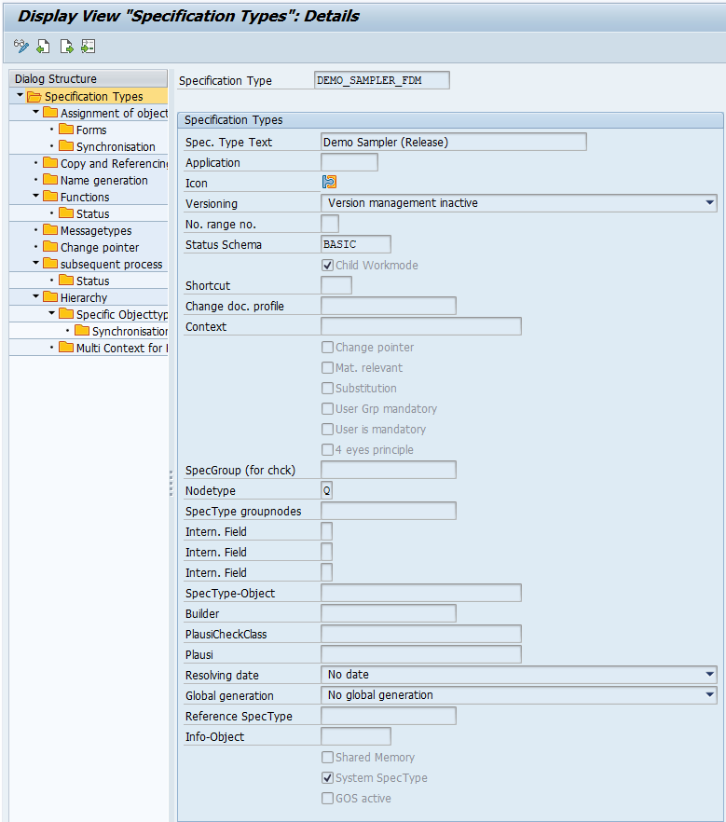Open the Resolving date dropdown
This screenshot has width=726, height=822.
(709, 675)
